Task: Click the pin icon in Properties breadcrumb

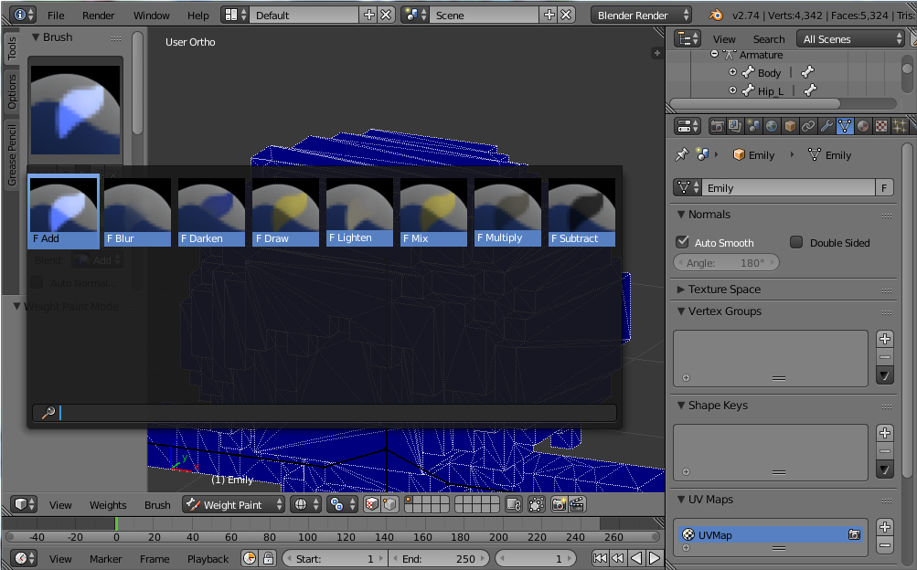Action: pyautogui.click(x=682, y=154)
